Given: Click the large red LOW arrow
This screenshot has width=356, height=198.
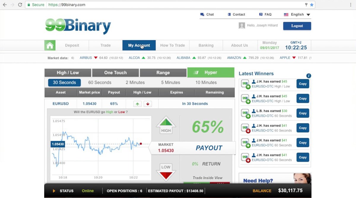Looking at the screenshot, I should [166, 172].
